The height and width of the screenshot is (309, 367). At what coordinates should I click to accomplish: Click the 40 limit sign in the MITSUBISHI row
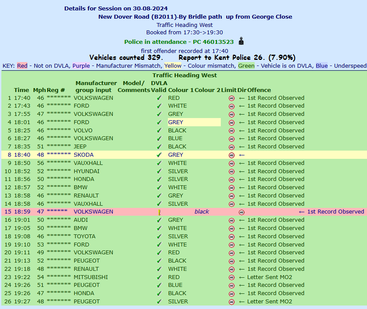click(232, 278)
